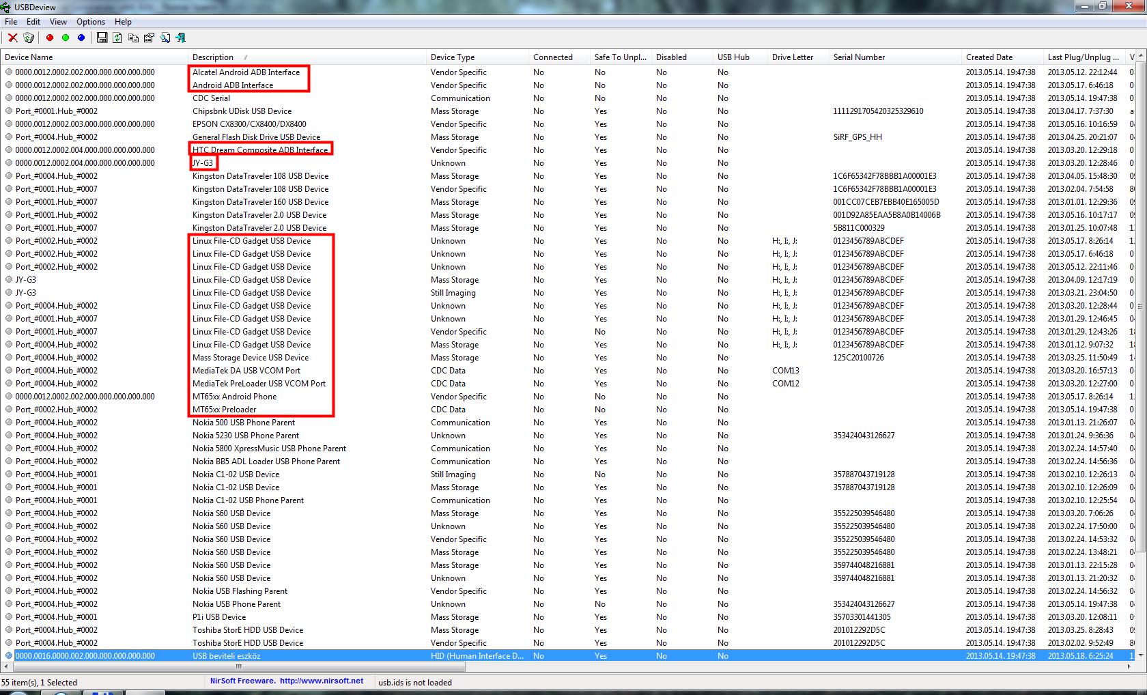Screen dimensions: 1147x695
Task: Sort by the Description column header
Action: point(307,57)
